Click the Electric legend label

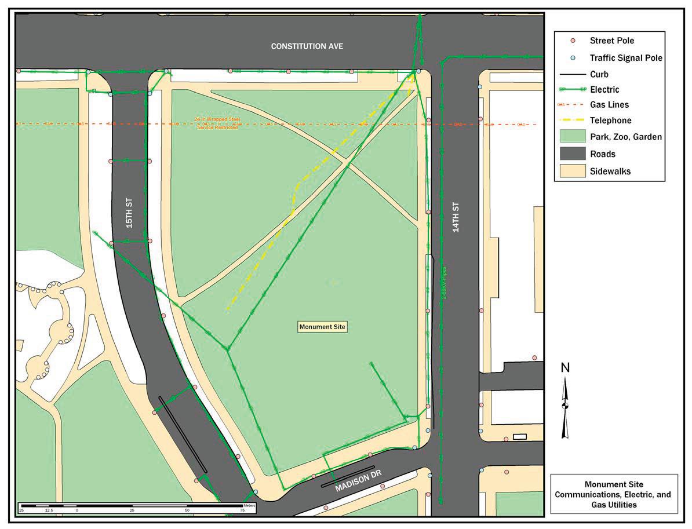(604, 90)
